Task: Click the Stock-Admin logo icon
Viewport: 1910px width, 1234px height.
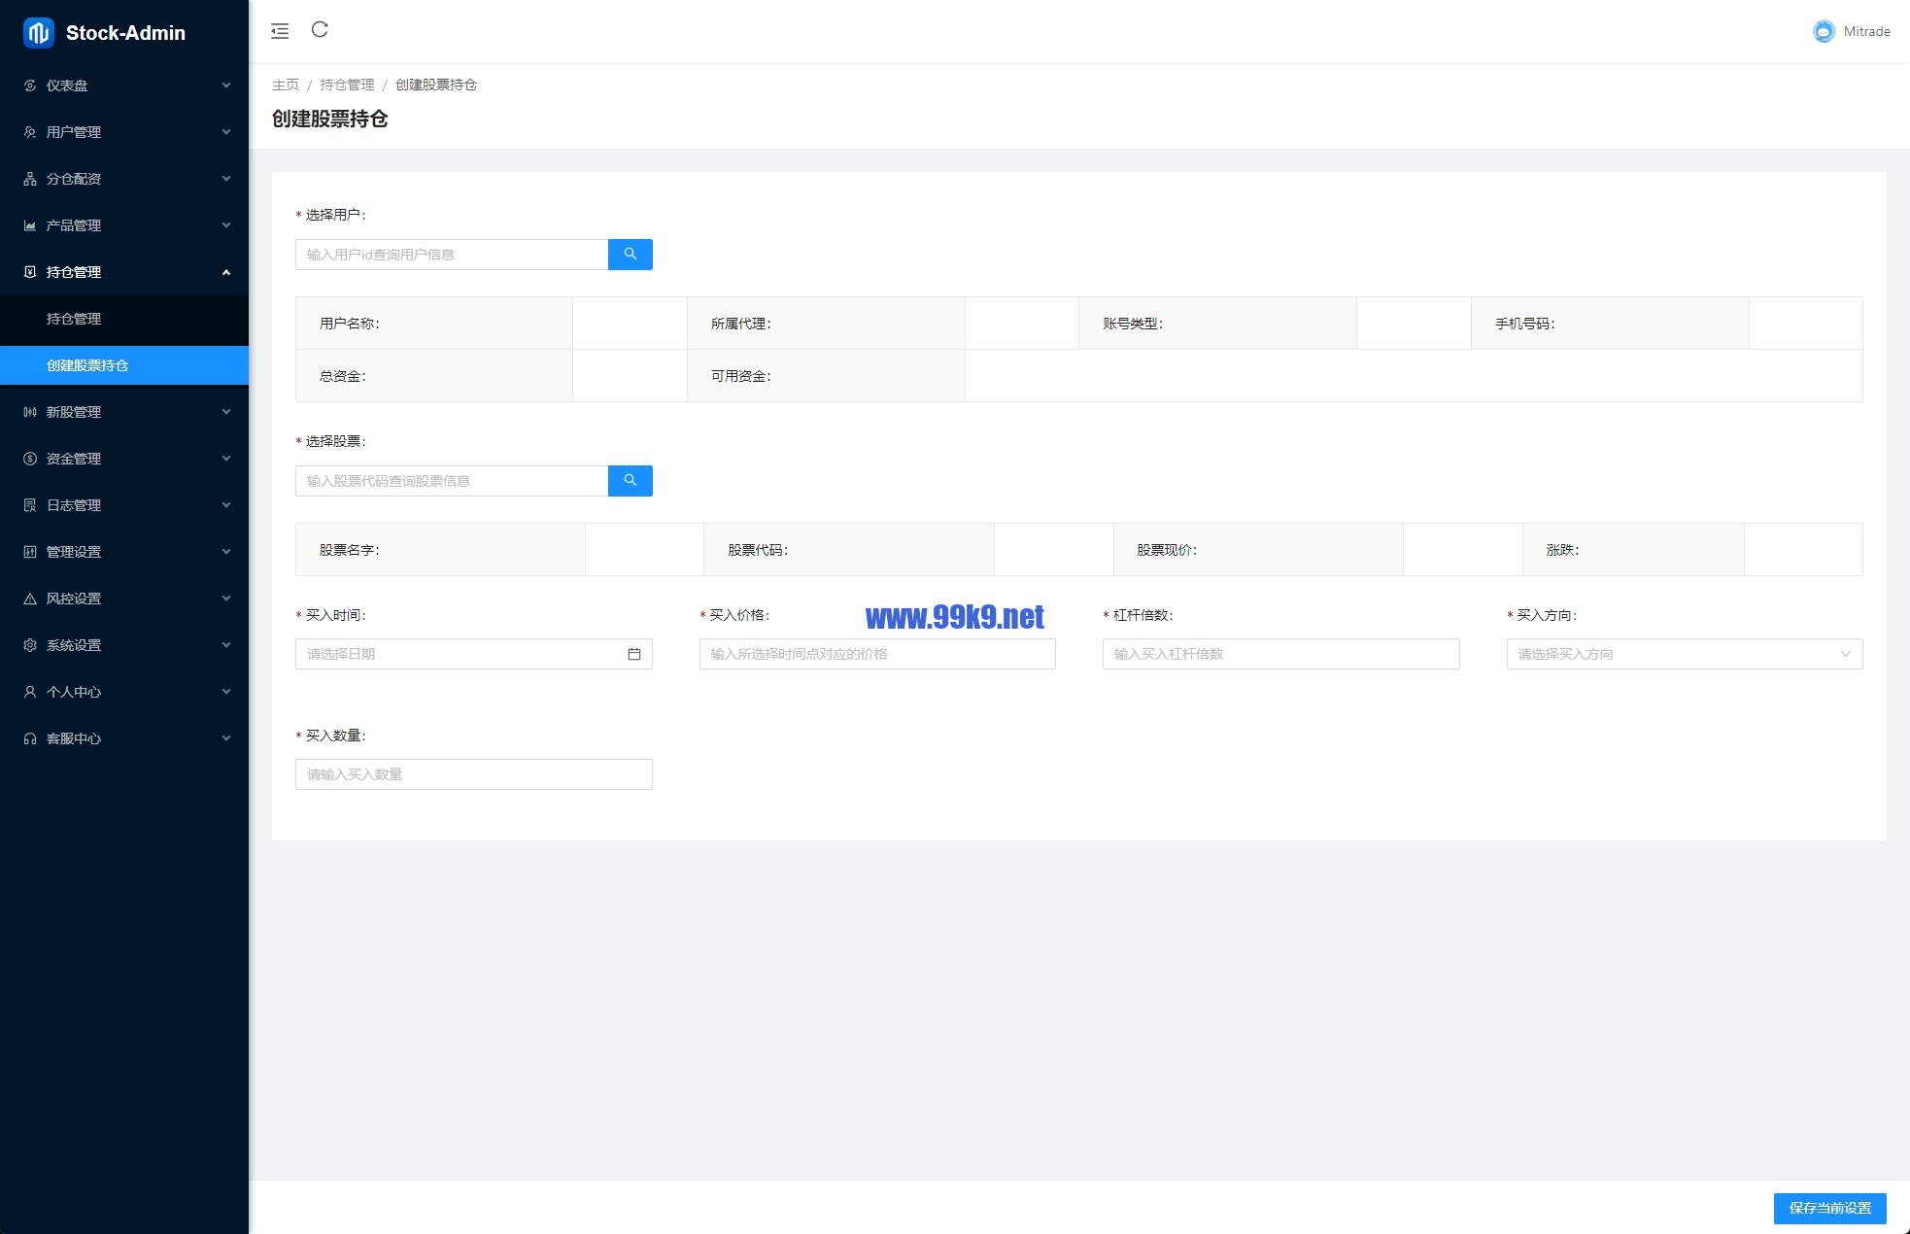Action: pyautogui.click(x=39, y=33)
